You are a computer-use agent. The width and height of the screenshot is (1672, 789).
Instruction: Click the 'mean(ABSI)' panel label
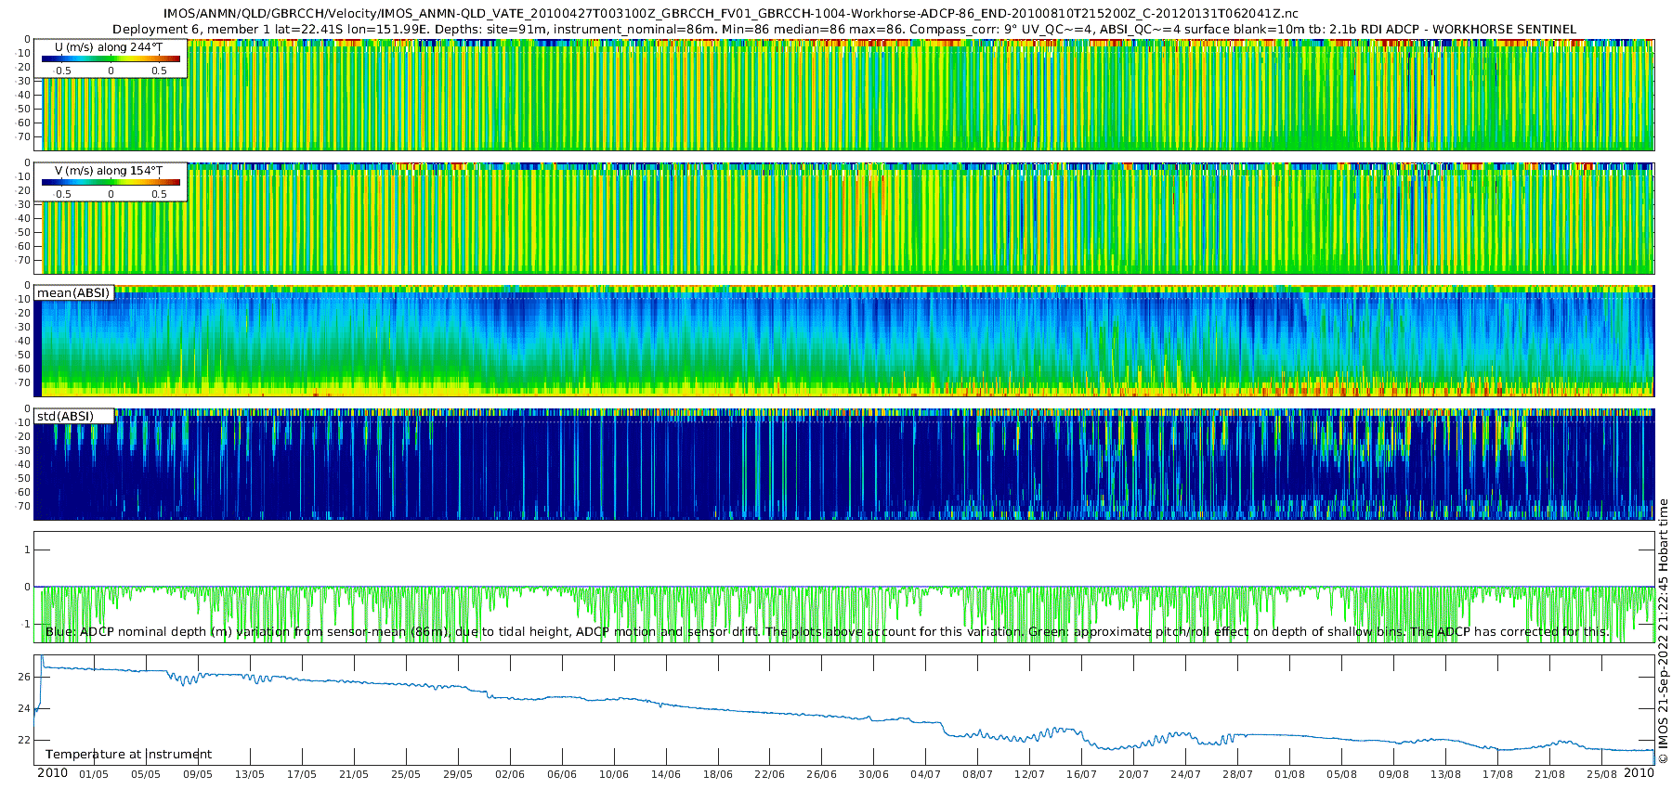(73, 292)
